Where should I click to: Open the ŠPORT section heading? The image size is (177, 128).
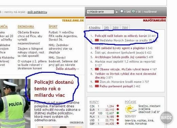[53, 27]
